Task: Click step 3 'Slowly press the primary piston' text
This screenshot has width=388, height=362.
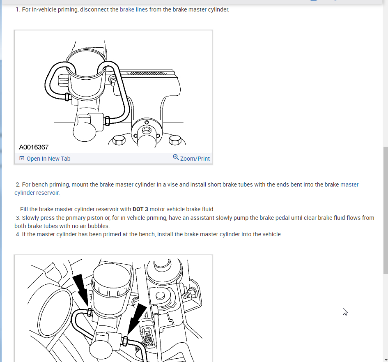Action: point(194,222)
